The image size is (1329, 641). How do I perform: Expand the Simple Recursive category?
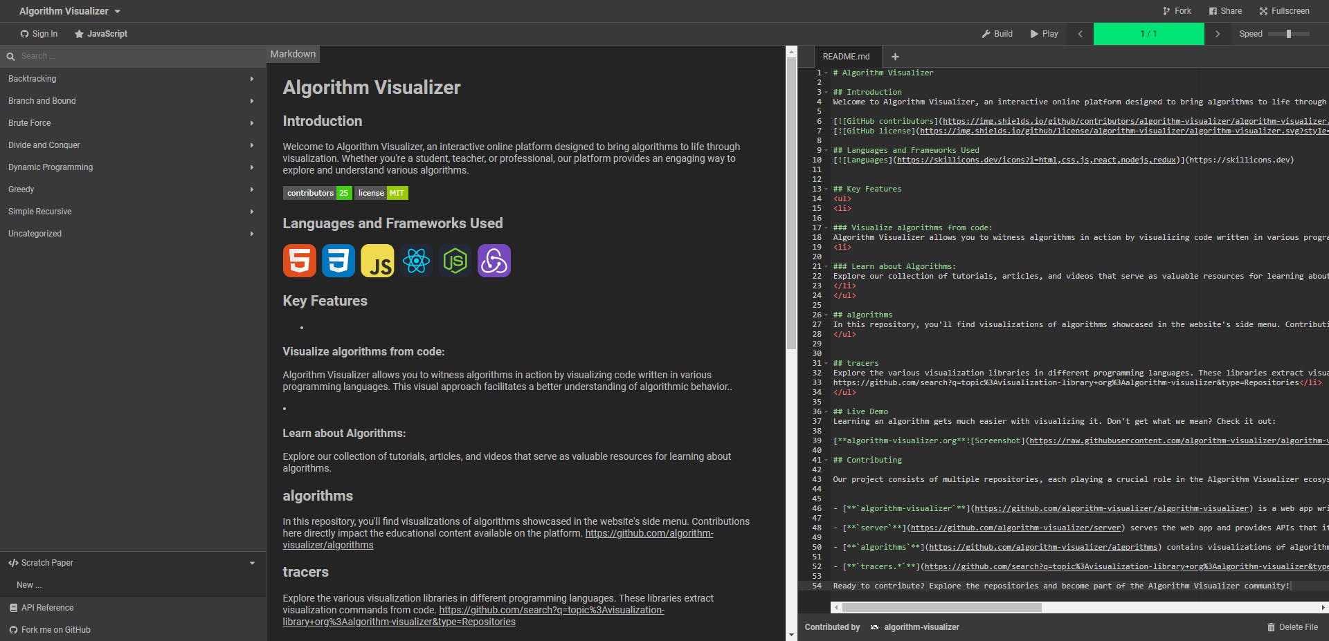(x=133, y=212)
